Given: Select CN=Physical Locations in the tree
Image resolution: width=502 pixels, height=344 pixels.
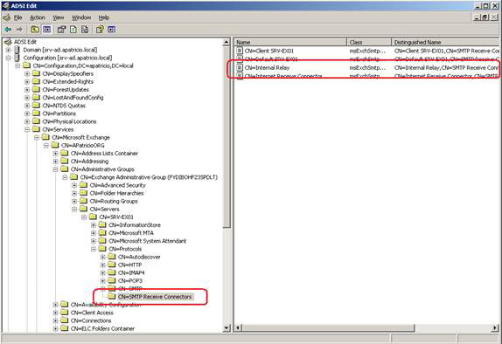Looking at the screenshot, I should (x=69, y=121).
